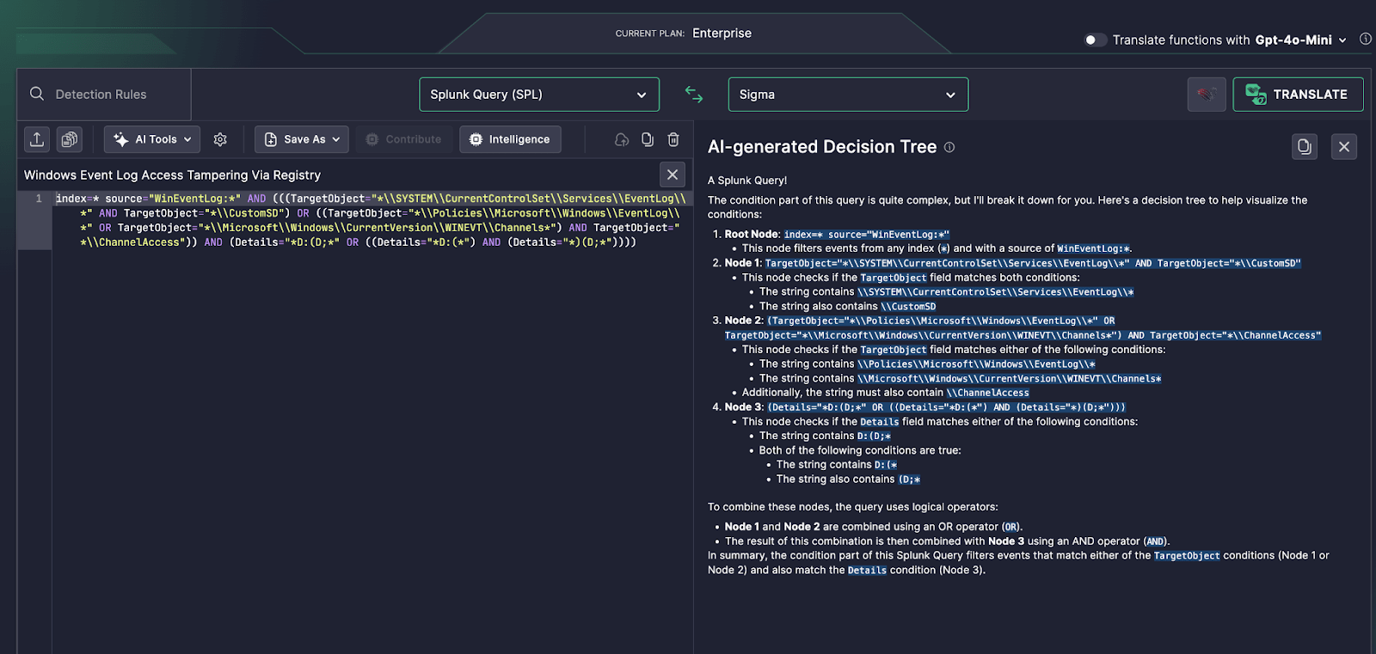Click the cloud upload icon
Viewport: 1376px width, 654px height.
click(x=622, y=139)
